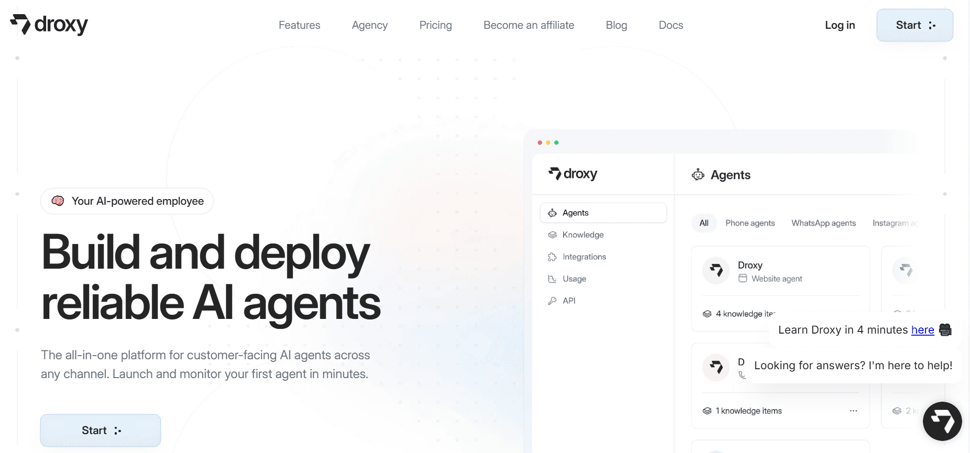Click the Droxy agent card title
The width and height of the screenshot is (970, 453).
click(x=750, y=265)
